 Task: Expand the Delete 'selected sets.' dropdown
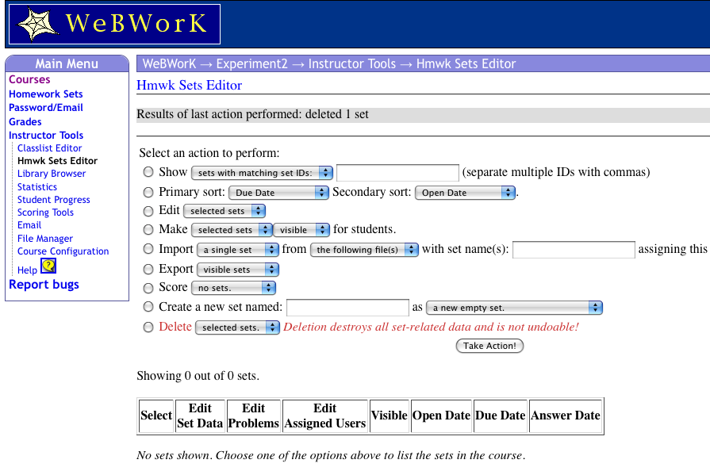point(237,327)
